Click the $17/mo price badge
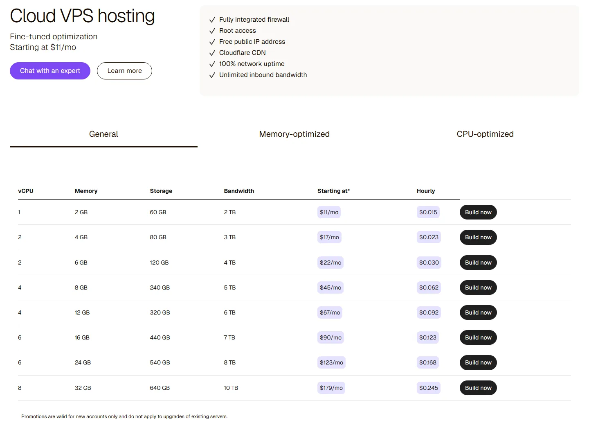The image size is (589, 430). coord(329,237)
